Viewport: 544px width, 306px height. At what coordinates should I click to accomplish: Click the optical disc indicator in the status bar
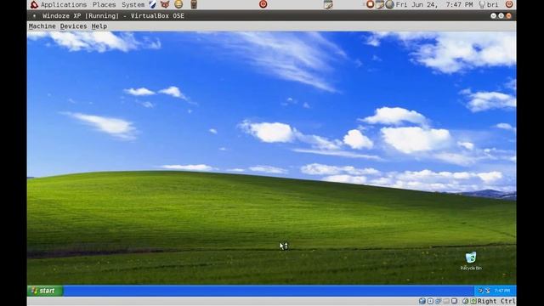tap(430, 301)
